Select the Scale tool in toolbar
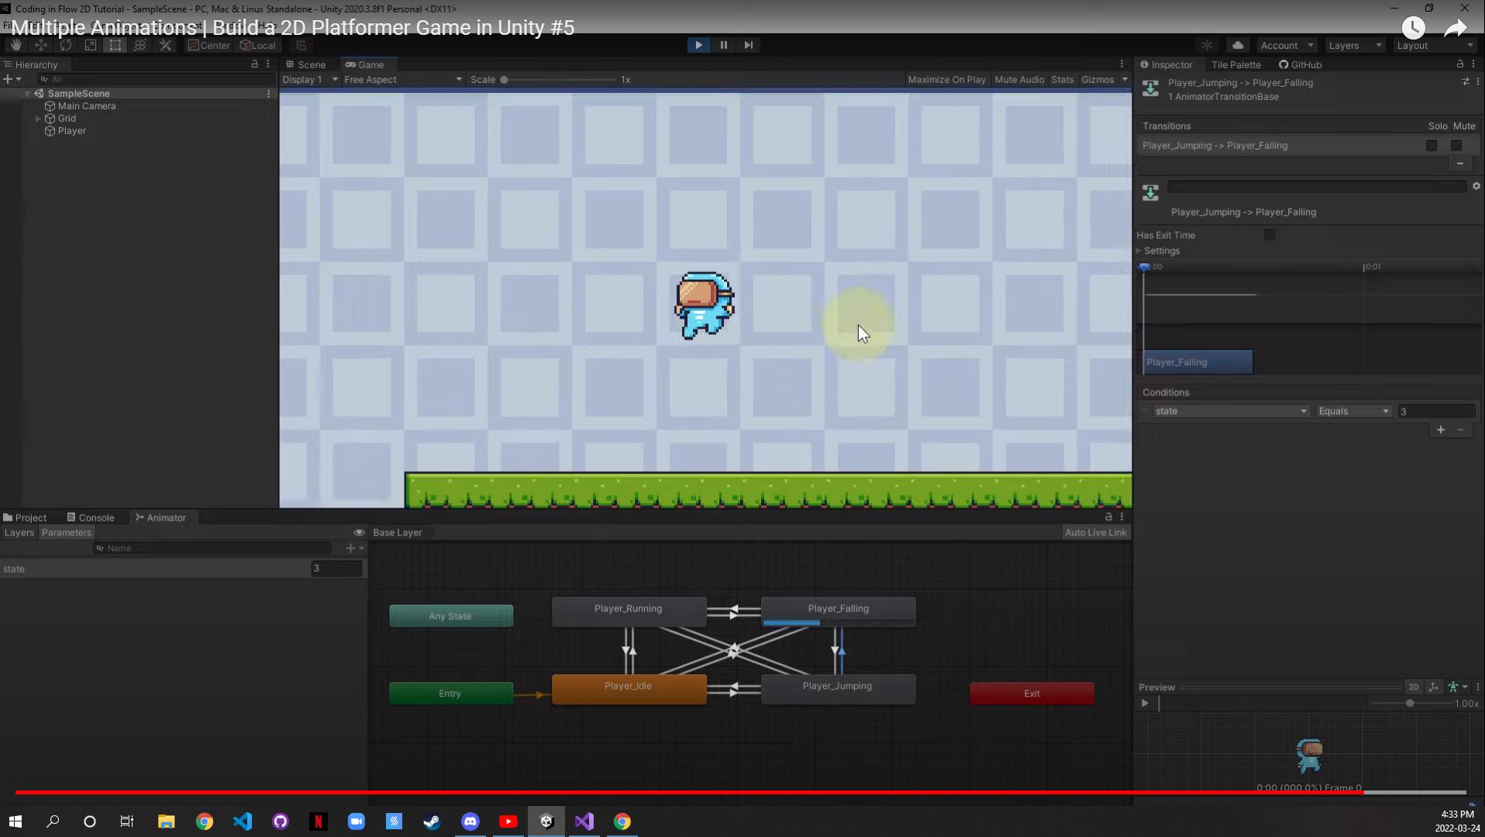The height and width of the screenshot is (837, 1485). tap(90, 45)
